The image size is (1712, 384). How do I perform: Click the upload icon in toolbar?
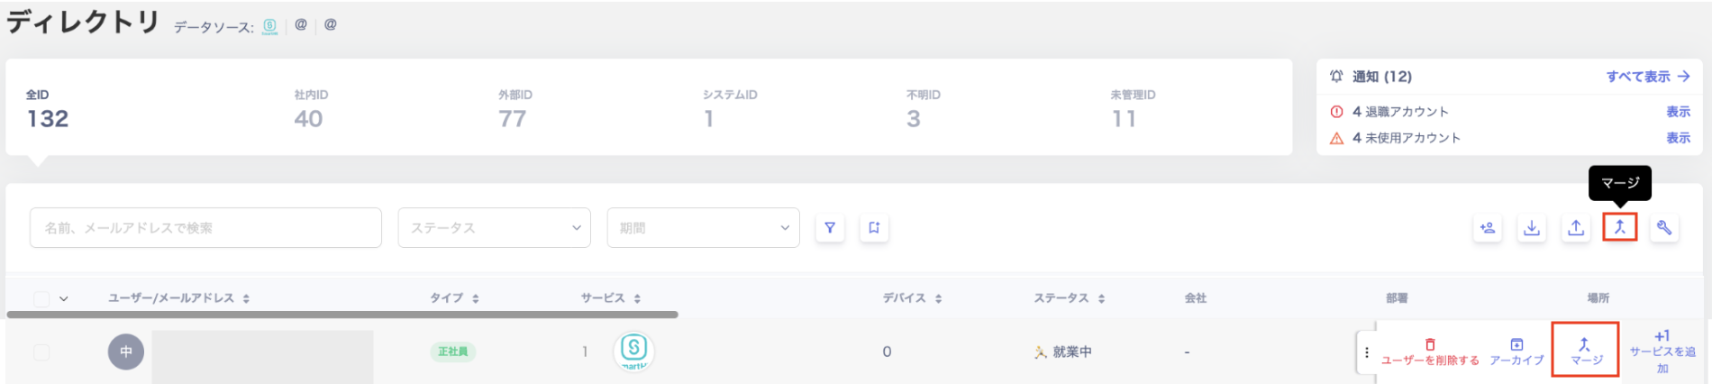point(1576,228)
